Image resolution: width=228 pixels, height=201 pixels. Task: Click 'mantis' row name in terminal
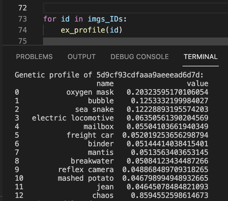[x=101, y=152]
